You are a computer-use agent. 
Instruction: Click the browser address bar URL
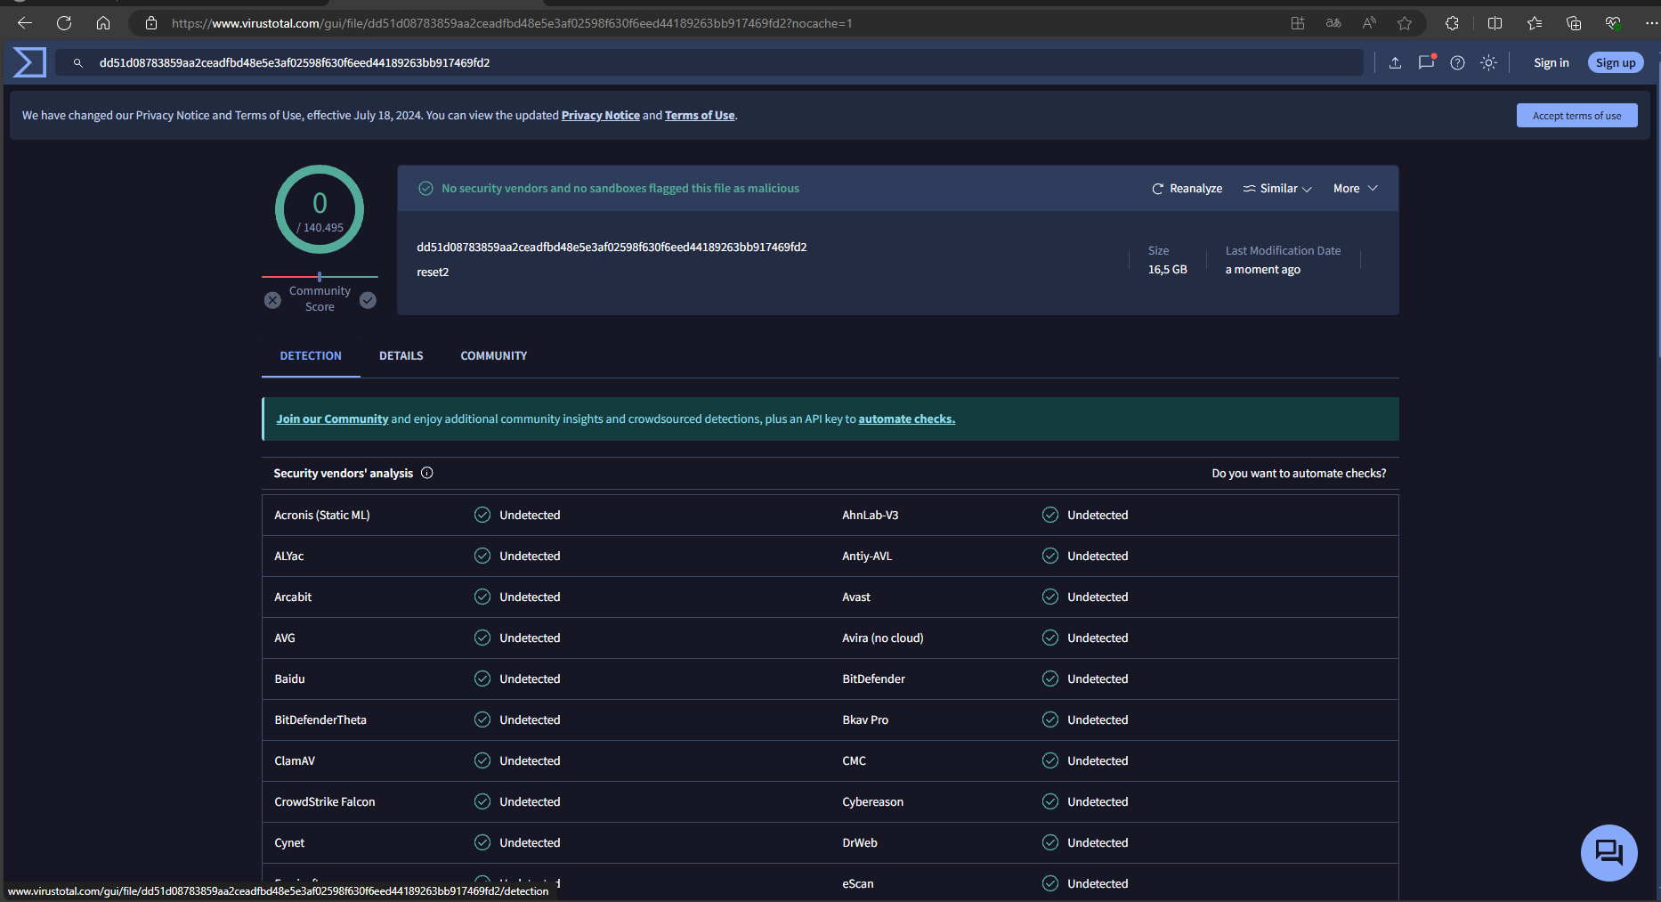512,23
